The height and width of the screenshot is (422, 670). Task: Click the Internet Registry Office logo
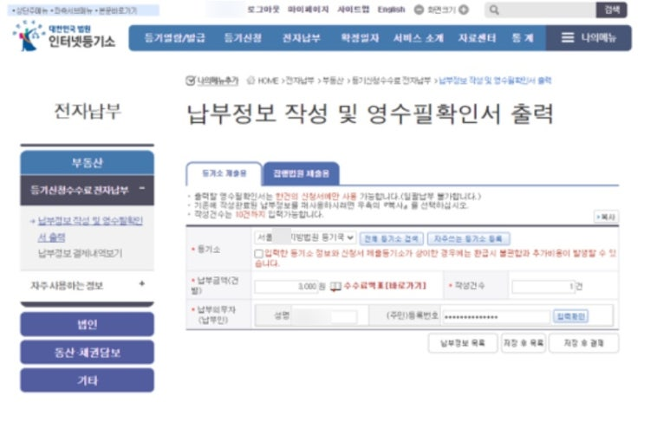pyautogui.click(x=64, y=36)
